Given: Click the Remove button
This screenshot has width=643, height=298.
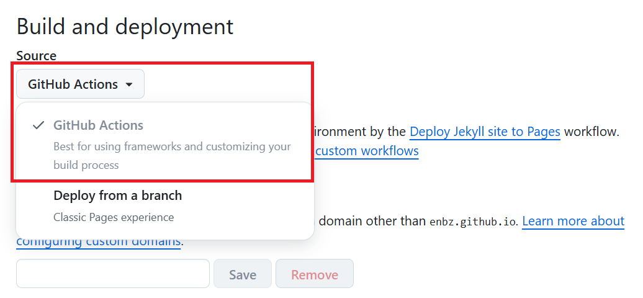Looking at the screenshot, I should click(315, 274).
